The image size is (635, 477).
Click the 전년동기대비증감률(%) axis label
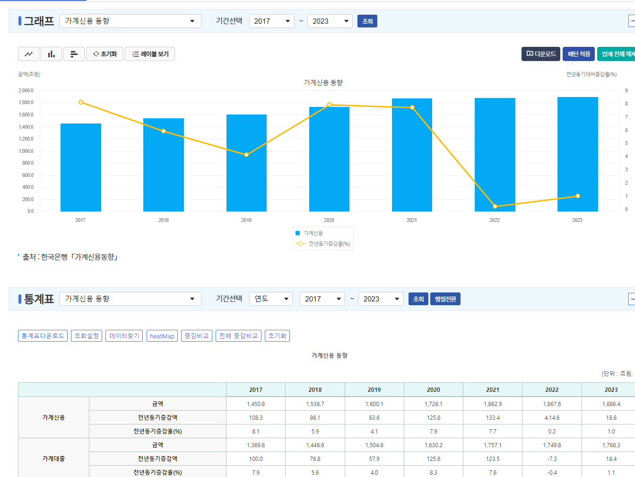point(592,74)
